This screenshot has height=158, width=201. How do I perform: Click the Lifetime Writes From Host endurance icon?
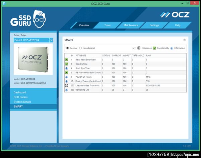[x=67, y=85]
